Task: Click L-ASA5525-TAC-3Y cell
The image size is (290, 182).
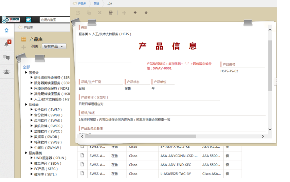Action: point(179,174)
